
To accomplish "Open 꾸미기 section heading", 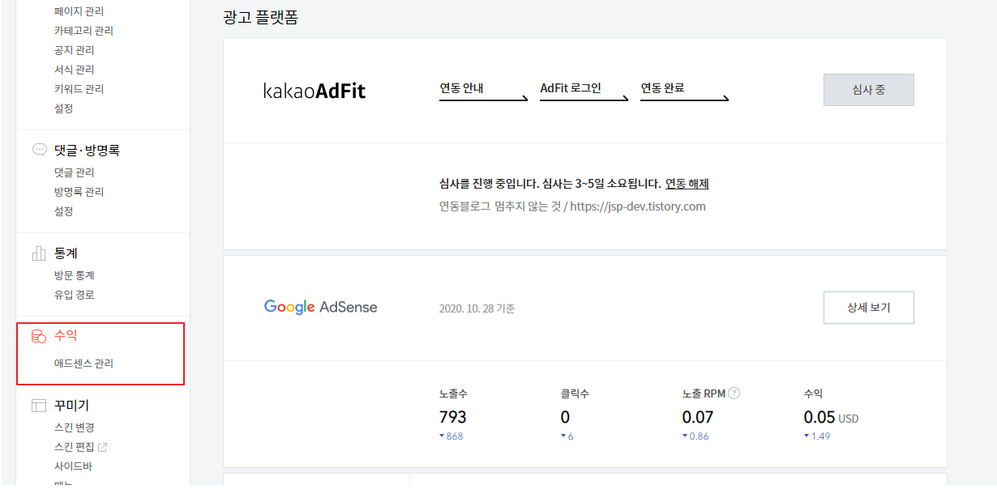I will point(71,406).
